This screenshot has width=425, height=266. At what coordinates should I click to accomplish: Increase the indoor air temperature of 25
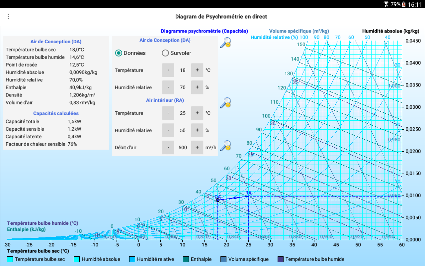click(x=197, y=113)
